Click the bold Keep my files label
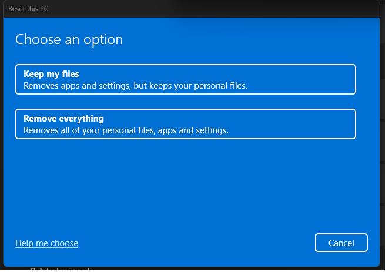Viewport: 386px width, 272px height. [x=51, y=74]
